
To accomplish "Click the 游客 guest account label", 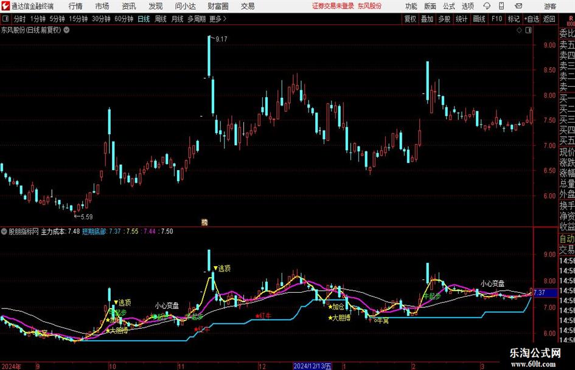I will point(549,6).
